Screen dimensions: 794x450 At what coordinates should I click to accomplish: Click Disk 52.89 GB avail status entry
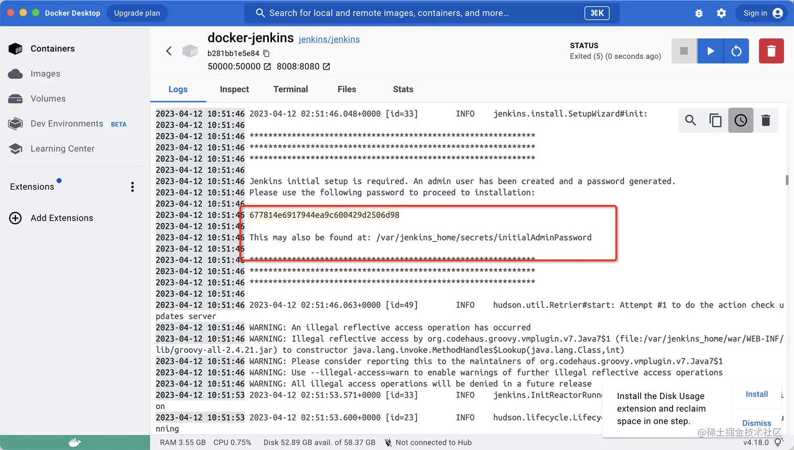[319, 443]
